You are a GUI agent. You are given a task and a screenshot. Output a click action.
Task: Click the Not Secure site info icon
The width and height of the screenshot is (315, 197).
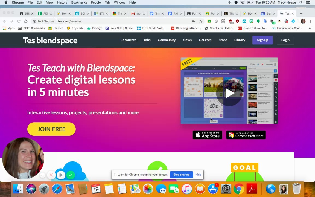(x=34, y=21)
